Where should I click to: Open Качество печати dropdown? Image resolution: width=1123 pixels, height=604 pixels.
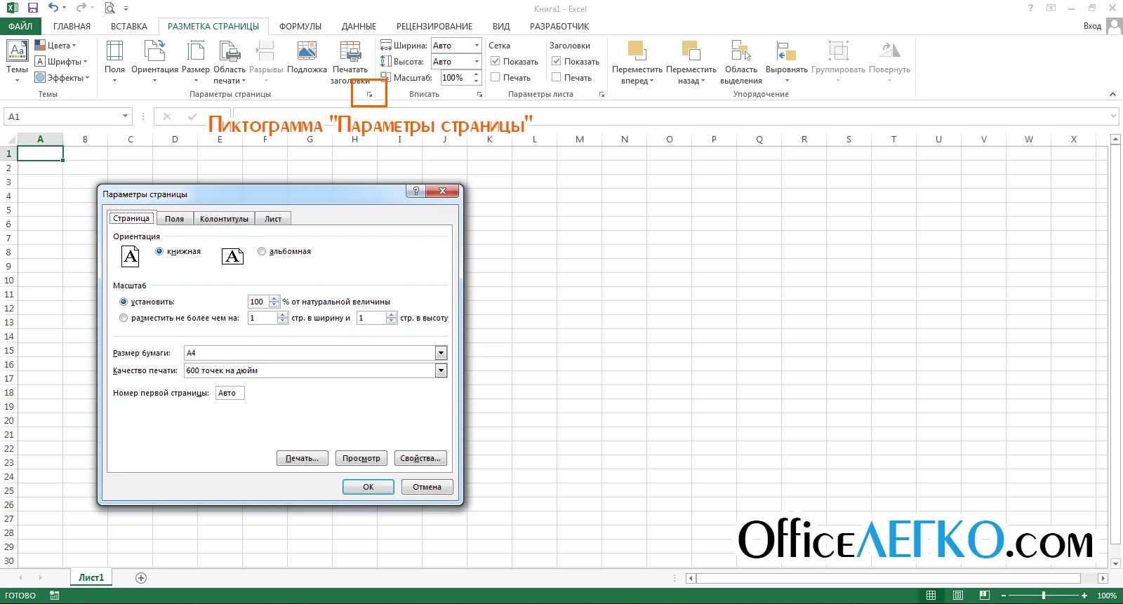441,370
